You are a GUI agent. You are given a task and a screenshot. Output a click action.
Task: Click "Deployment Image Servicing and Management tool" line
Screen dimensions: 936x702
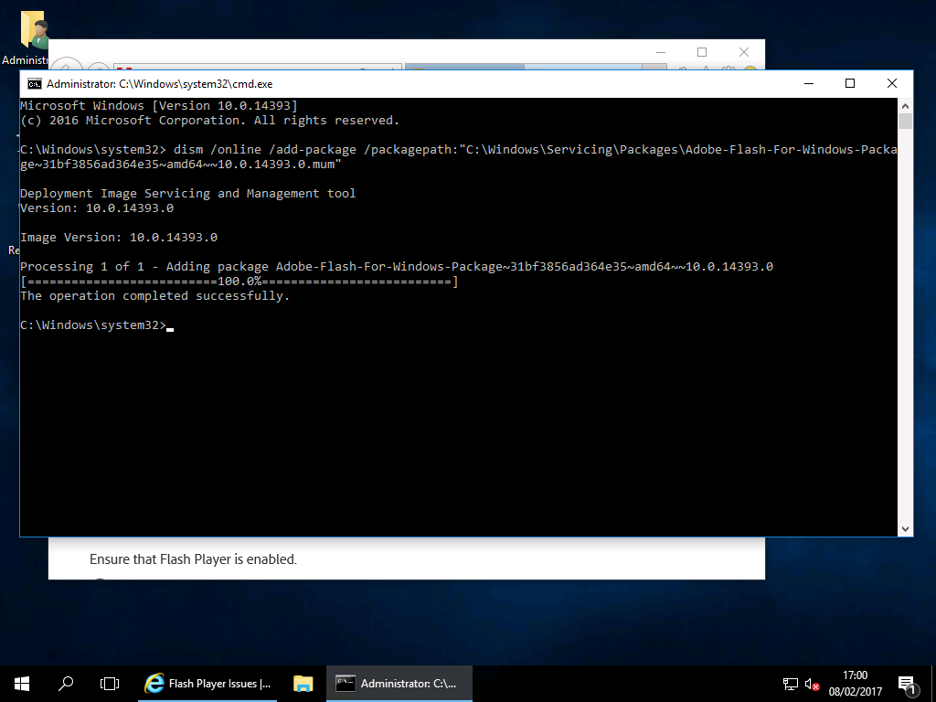click(x=188, y=194)
